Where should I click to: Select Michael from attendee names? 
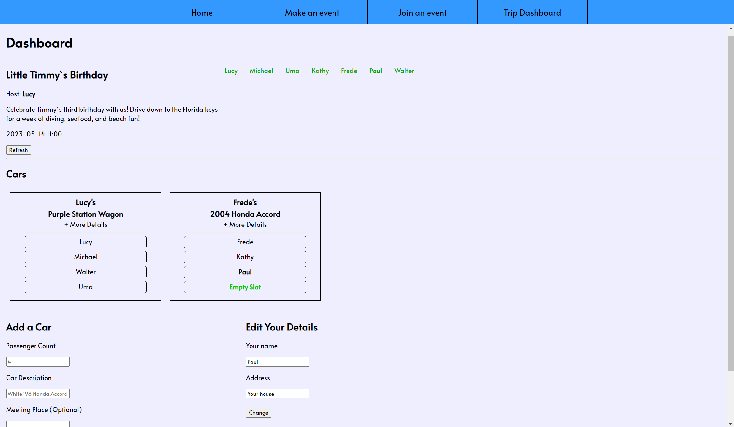tap(261, 71)
